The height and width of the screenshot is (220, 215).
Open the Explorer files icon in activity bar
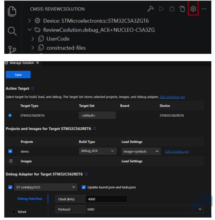tap(12, 11)
